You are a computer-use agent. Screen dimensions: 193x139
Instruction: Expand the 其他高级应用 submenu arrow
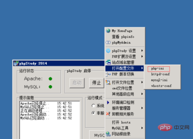coord(142,94)
